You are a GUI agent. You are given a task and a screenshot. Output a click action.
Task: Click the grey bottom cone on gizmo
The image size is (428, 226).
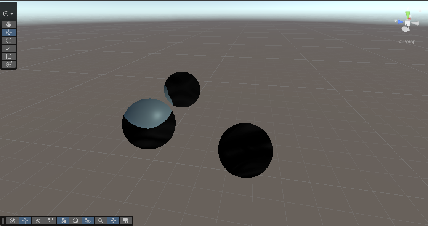click(x=406, y=28)
